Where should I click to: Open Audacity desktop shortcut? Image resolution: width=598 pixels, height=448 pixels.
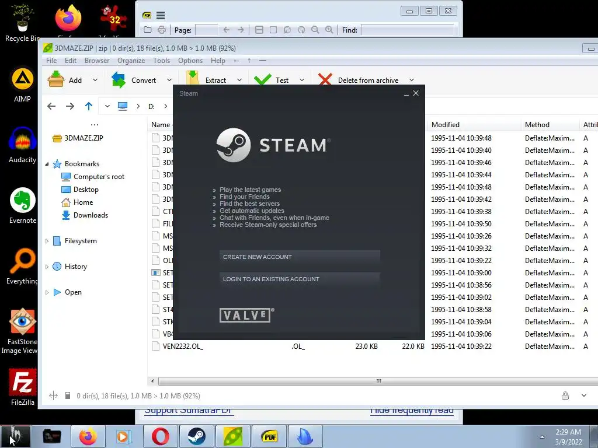23,145
